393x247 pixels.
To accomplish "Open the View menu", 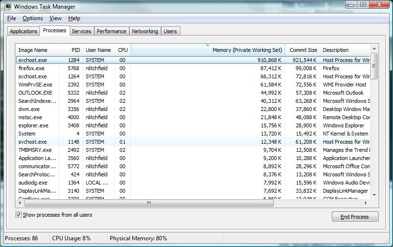I will 55,18.
